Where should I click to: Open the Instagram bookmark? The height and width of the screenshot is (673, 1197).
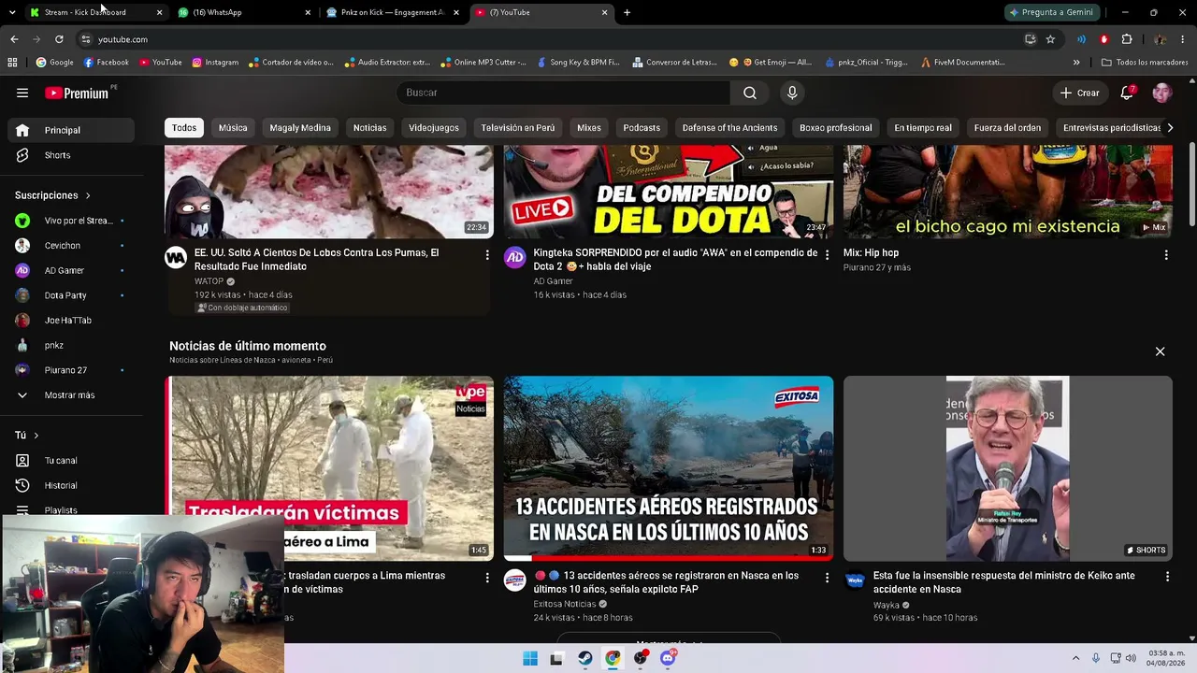215,63
